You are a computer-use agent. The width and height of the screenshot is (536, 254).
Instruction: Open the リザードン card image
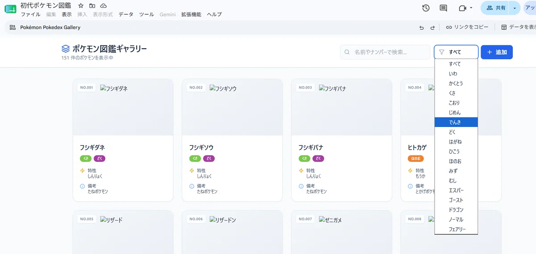(232, 233)
